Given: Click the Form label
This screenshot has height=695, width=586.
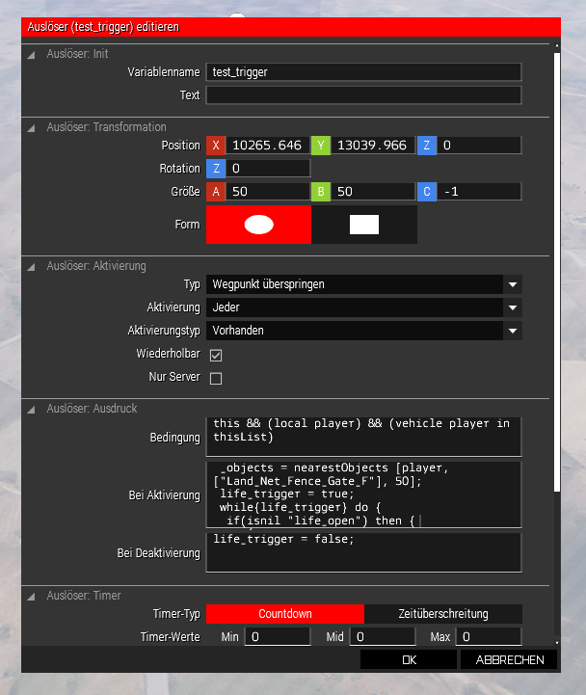Looking at the screenshot, I should [x=187, y=225].
